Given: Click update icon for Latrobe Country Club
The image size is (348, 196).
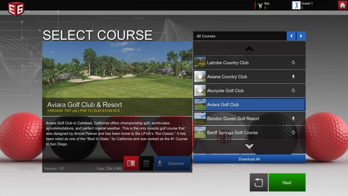Looking at the screenshot, I should pos(293,63).
